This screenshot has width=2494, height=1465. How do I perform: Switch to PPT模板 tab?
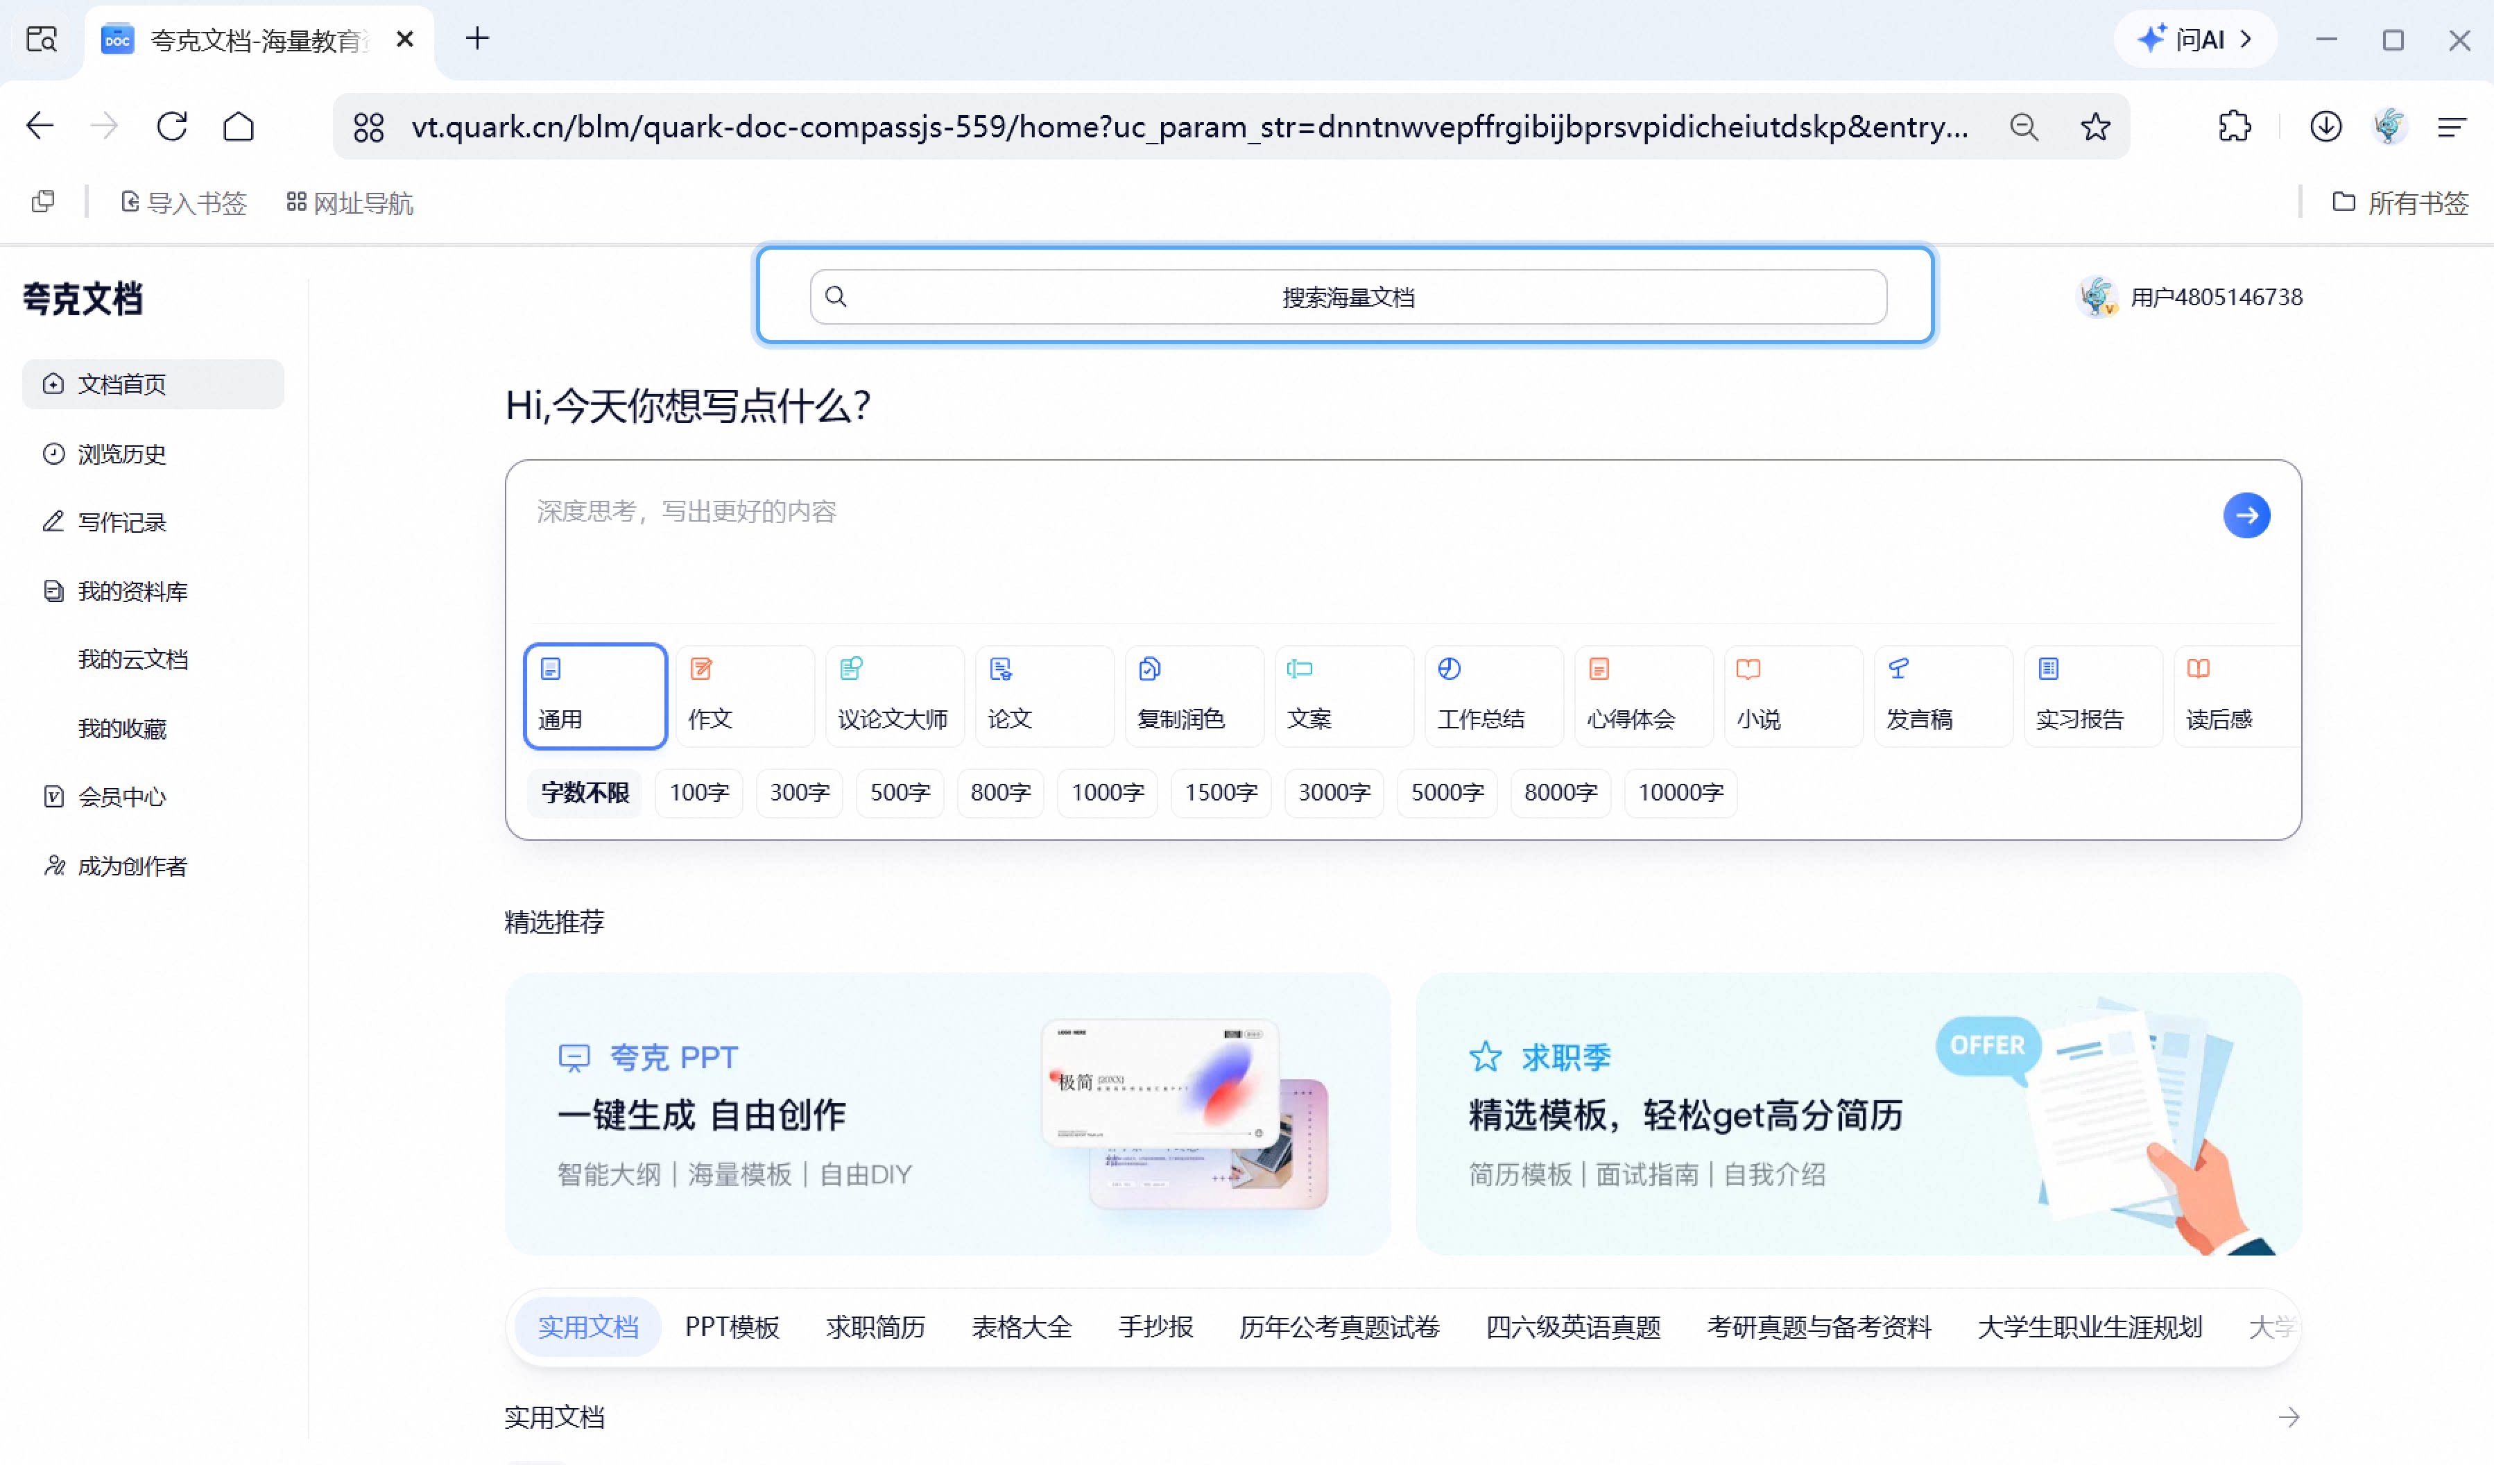pyautogui.click(x=732, y=1328)
